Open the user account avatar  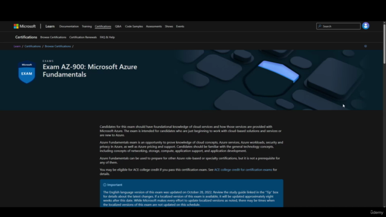point(365,26)
